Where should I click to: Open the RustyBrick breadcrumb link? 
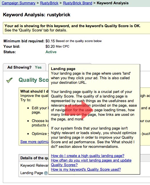click(49, 3)
